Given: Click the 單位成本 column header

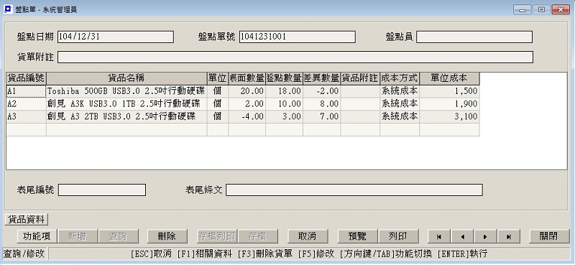Looking at the screenshot, I should tap(450, 78).
